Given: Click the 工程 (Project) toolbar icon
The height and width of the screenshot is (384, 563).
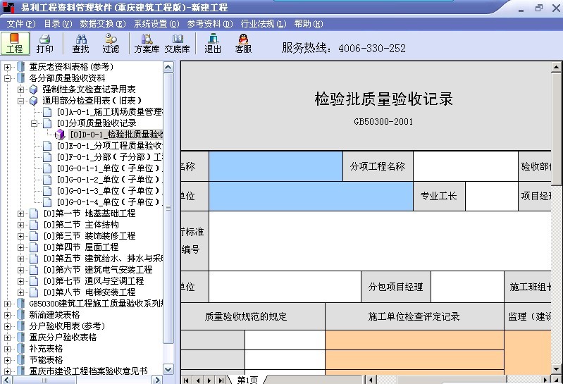Looking at the screenshot, I should click(15, 43).
